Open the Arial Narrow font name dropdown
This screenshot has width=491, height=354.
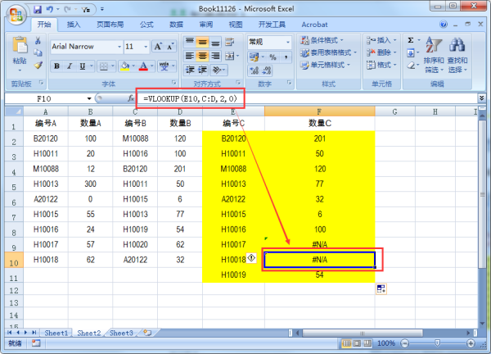[117, 47]
